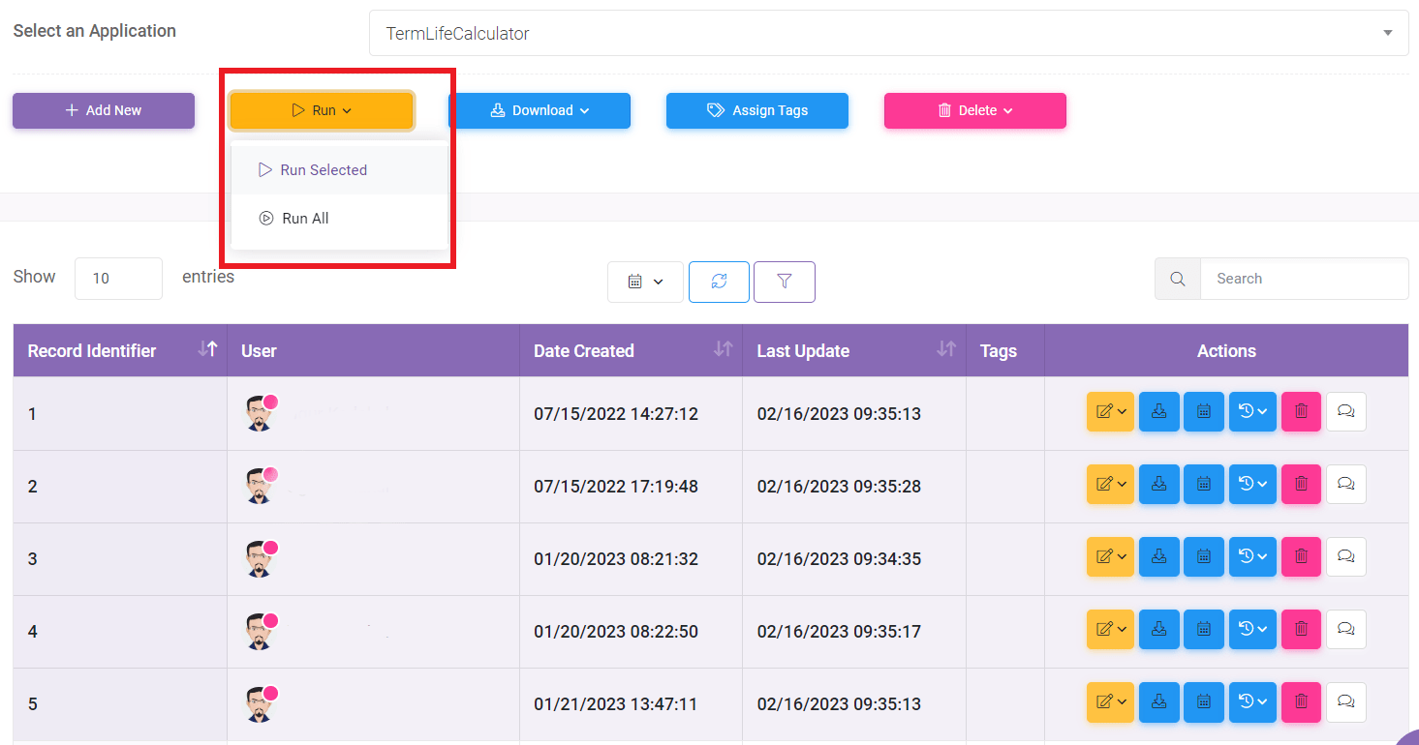Open the edit dropdown for record 4

[1110, 629]
